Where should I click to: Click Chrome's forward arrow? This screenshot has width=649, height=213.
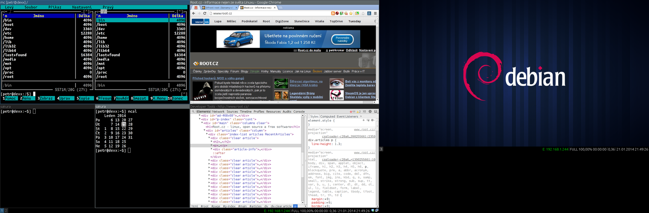199,13
